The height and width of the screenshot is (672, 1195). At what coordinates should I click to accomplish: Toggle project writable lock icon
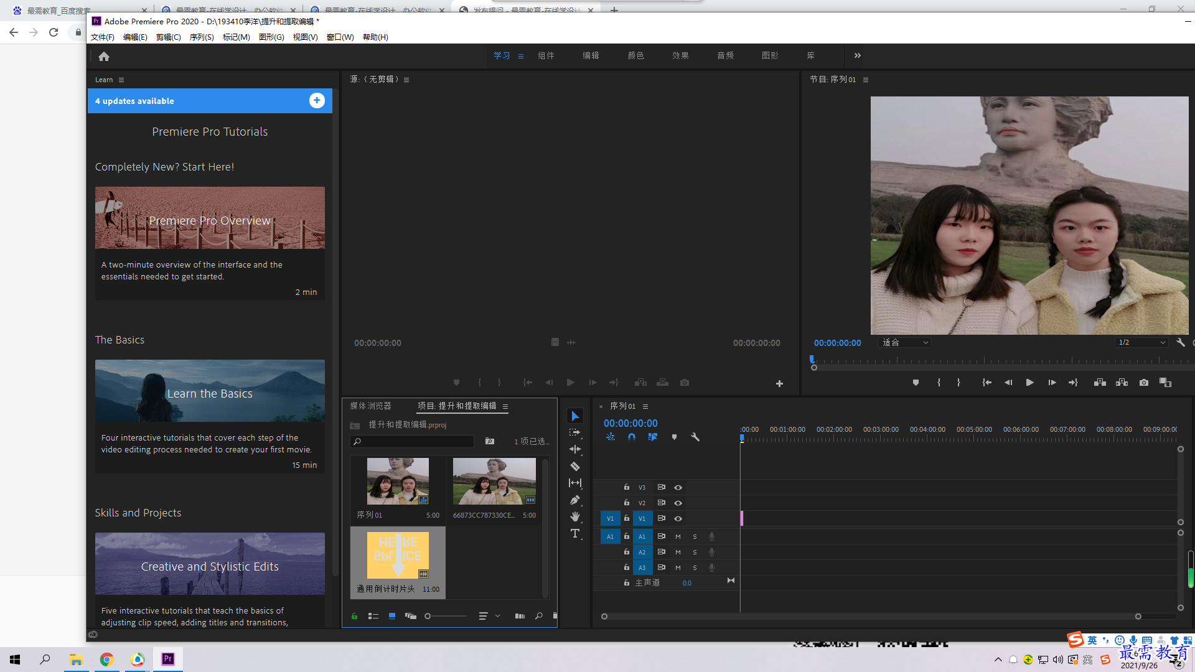[354, 616]
